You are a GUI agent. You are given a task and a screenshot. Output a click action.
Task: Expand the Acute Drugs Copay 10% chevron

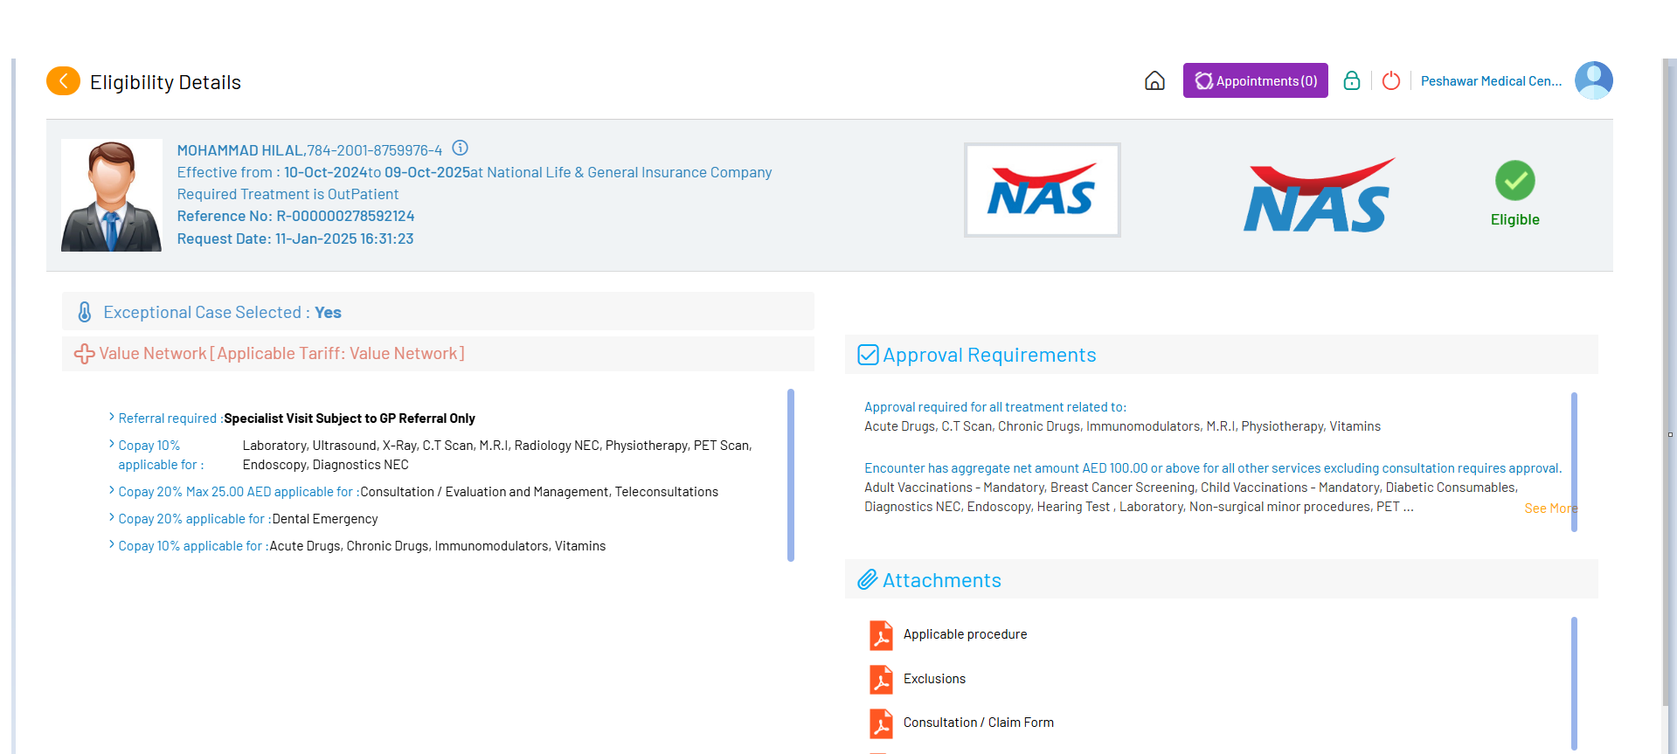[112, 544]
